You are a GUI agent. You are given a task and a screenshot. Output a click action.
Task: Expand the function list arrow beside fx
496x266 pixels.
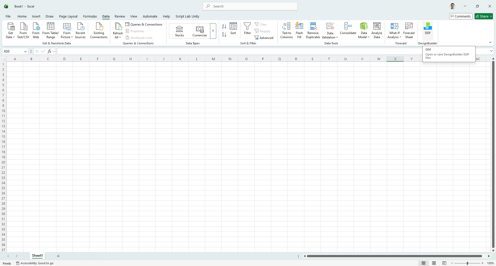(x=54, y=51)
